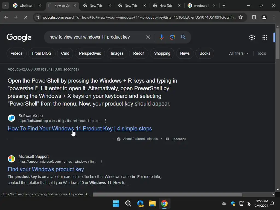
Task: Stop loading the page with X button
Action: pyautogui.click(x=25, y=17)
